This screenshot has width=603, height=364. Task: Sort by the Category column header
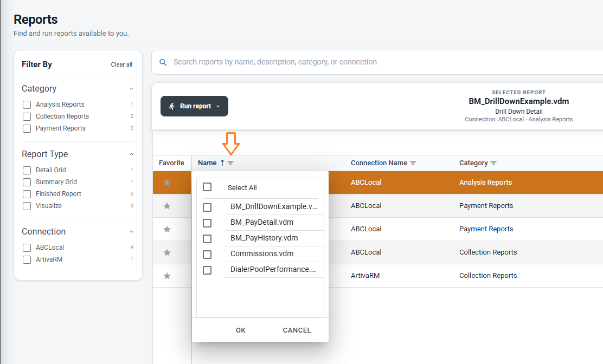click(x=473, y=163)
